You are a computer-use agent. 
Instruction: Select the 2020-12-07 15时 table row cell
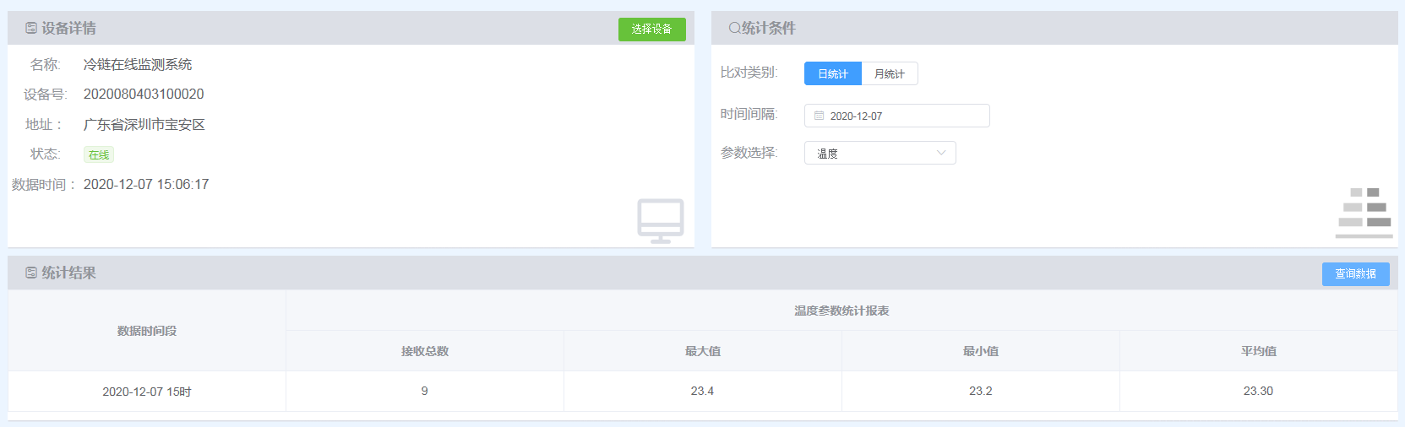(x=147, y=392)
